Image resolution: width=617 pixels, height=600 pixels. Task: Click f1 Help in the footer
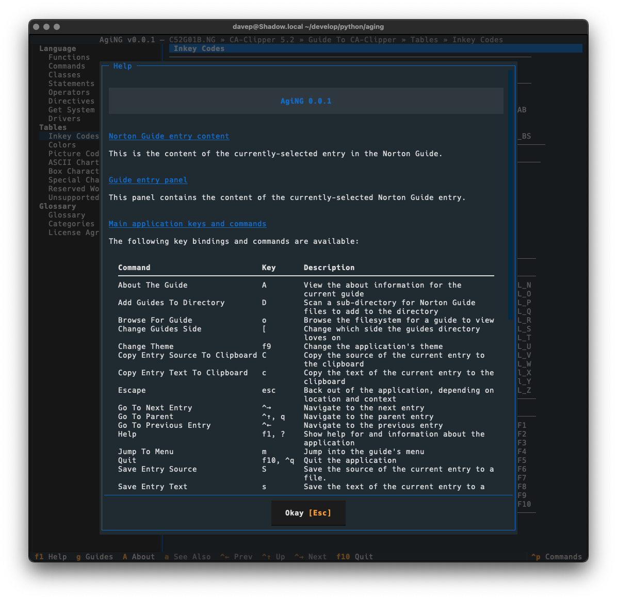[51, 556]
